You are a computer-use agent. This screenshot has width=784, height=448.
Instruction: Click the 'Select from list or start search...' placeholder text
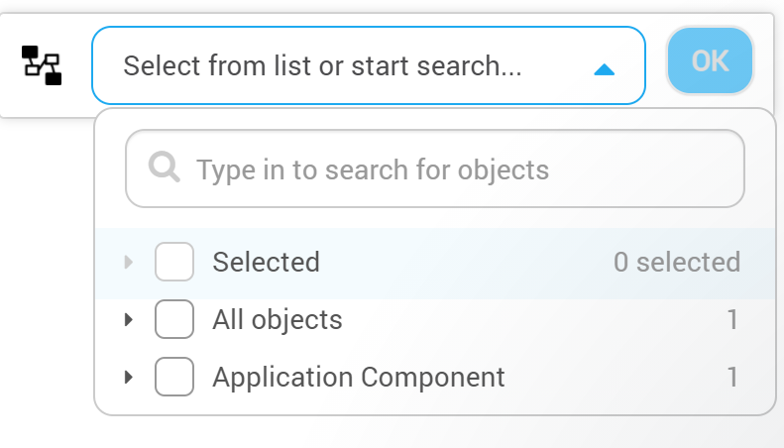point(322,66)
